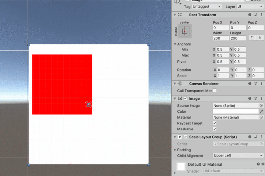
Task: Open the Tag dropdown
Action: [x=207, y=6]
